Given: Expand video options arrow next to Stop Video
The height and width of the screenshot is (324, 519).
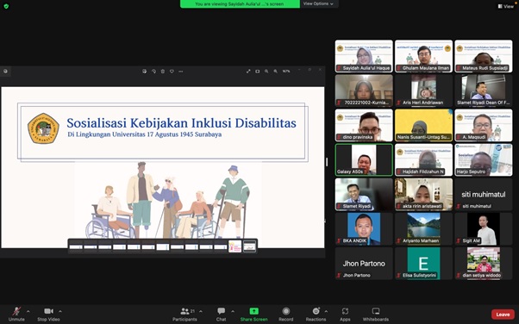Looking at the screenshot, I should click(x=59, y=311).
